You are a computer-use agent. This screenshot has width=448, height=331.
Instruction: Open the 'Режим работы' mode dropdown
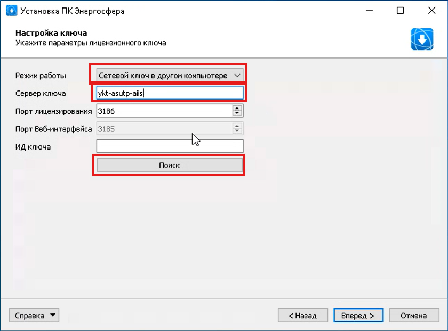(x=170, y=76)
